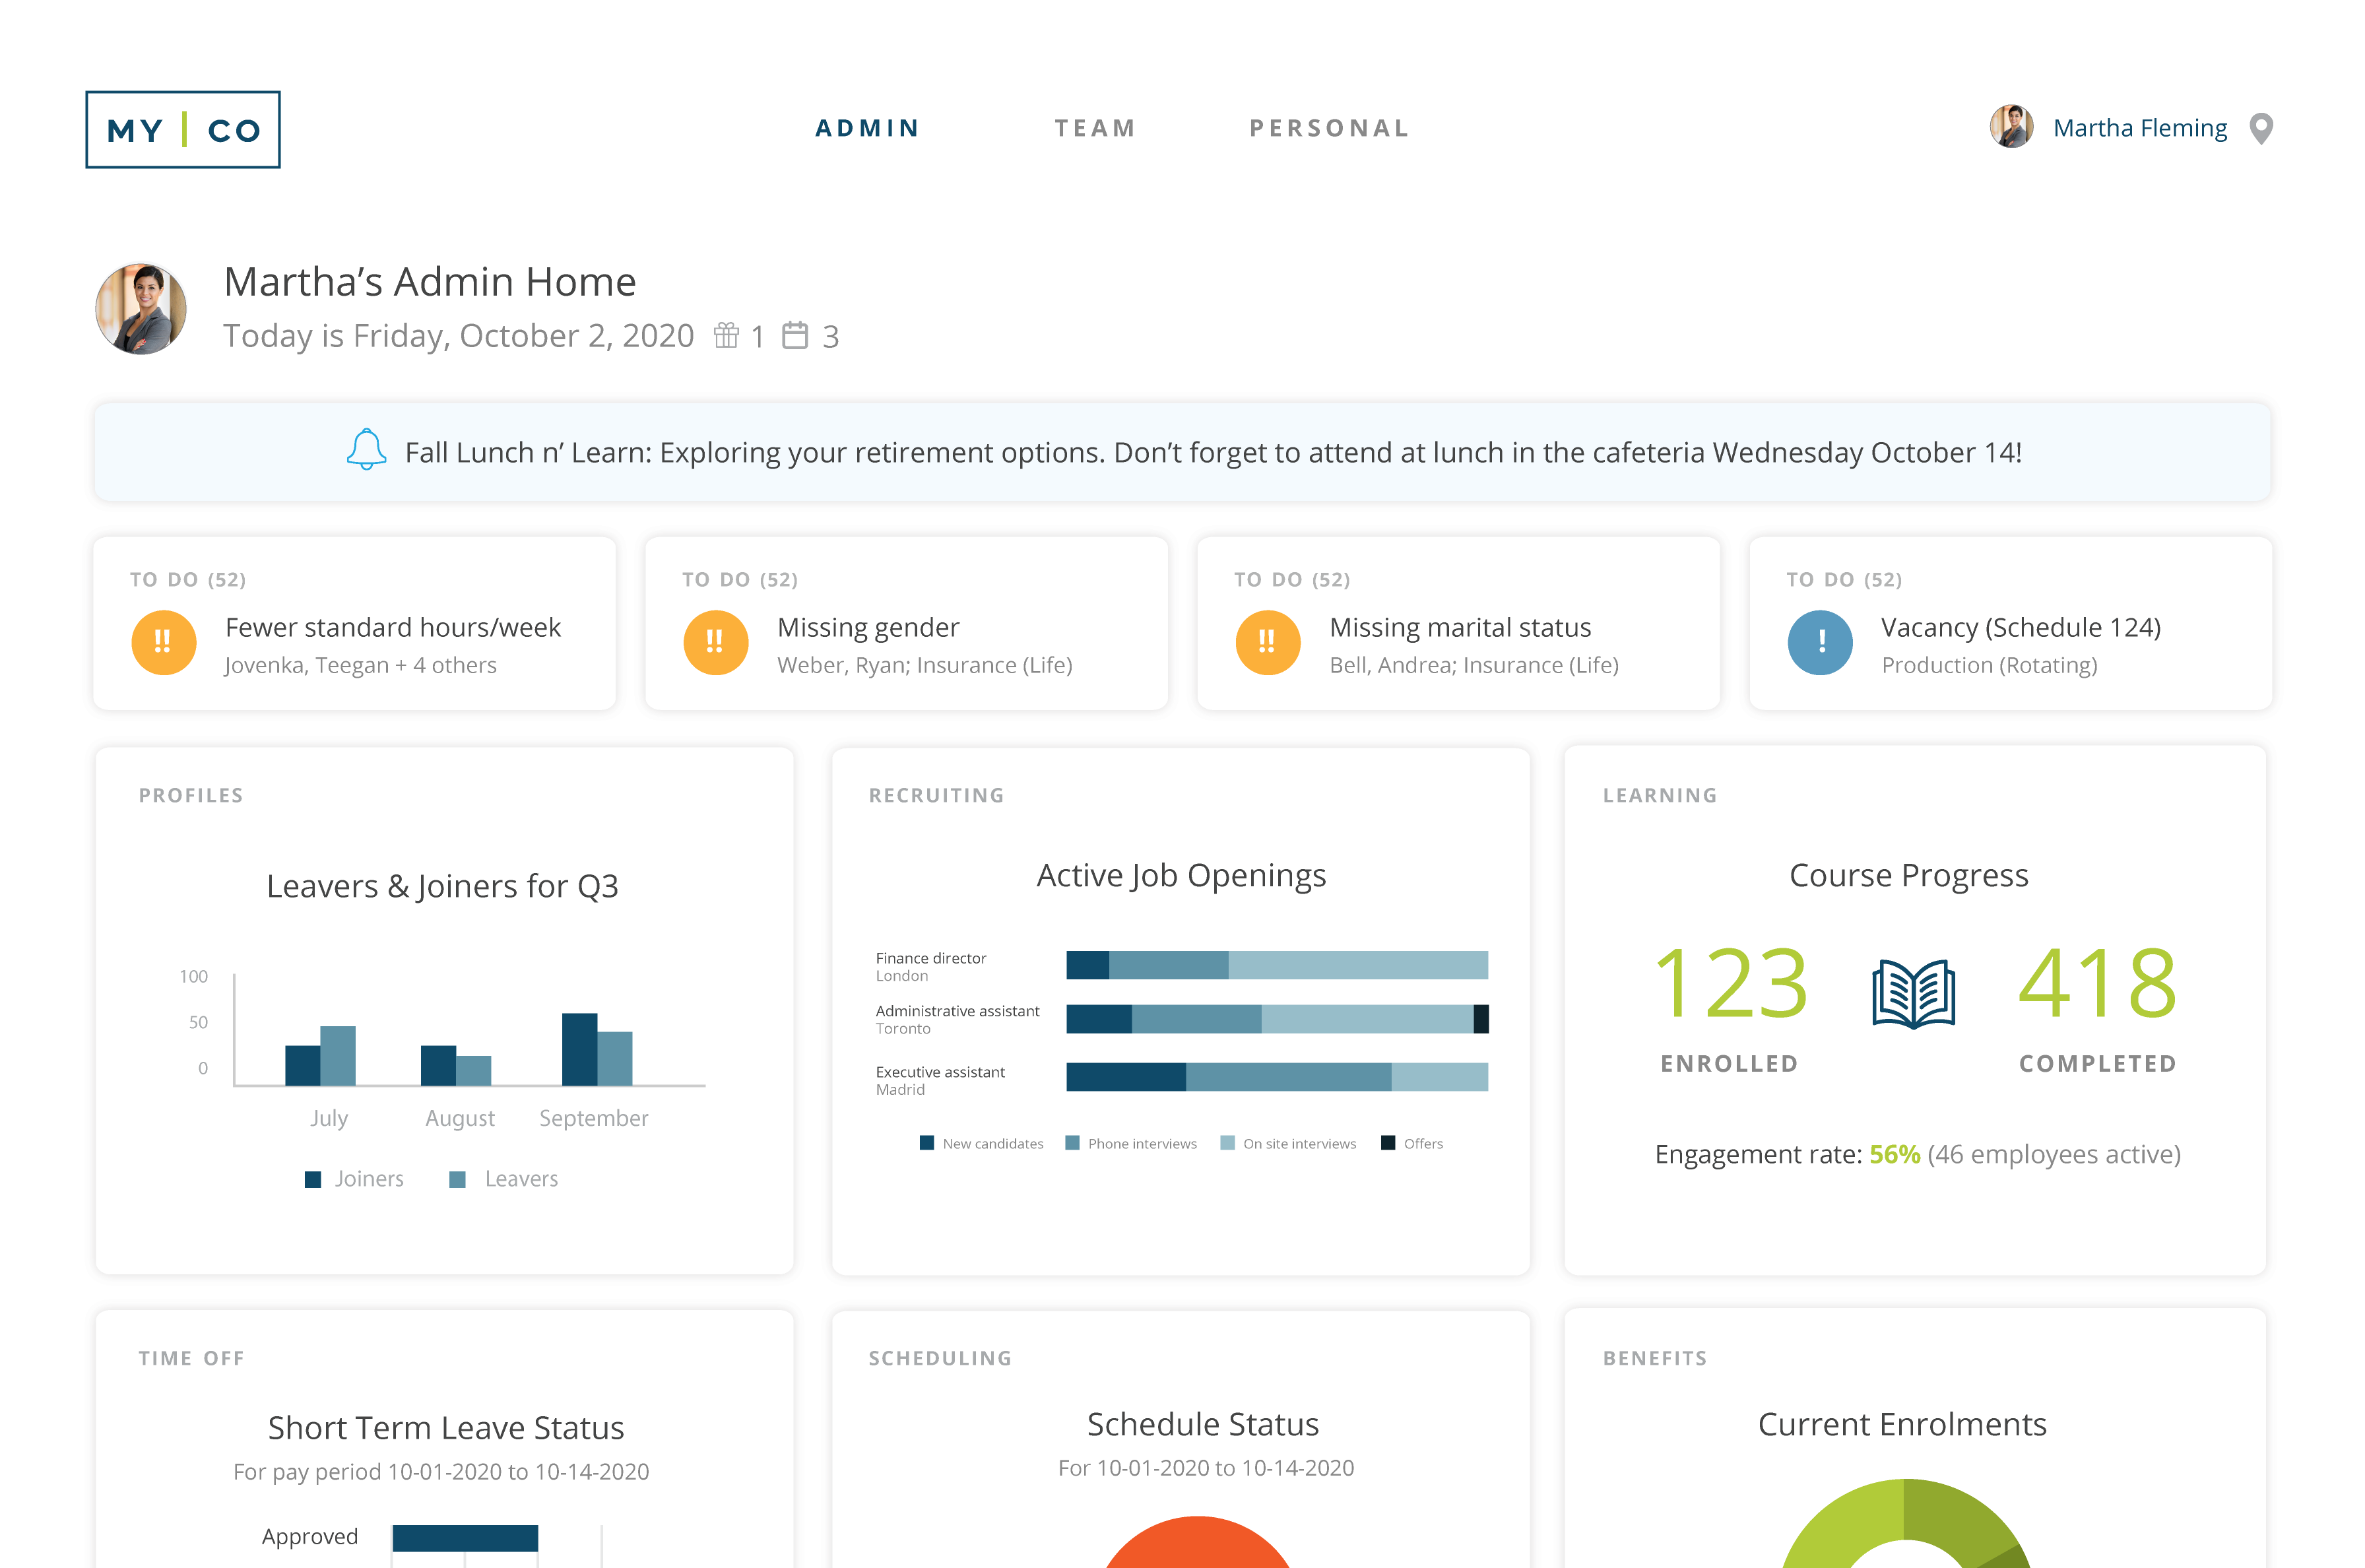Click the Fewer standard hours warning icon

163,642
